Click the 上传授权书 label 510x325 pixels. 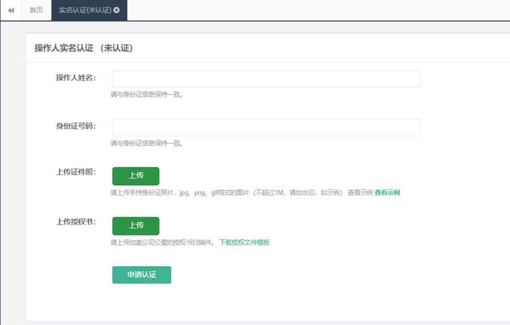pyautogui.click(x=76, y=221)
